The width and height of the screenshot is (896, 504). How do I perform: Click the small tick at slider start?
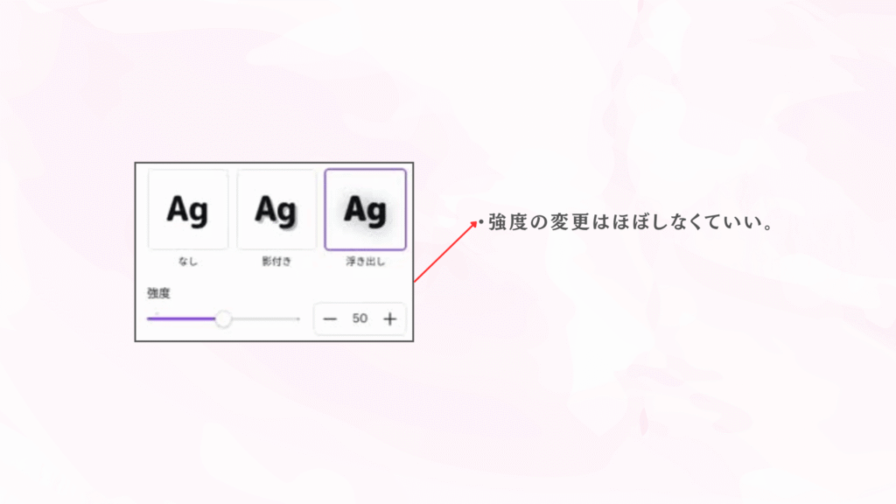click(157, 312)
